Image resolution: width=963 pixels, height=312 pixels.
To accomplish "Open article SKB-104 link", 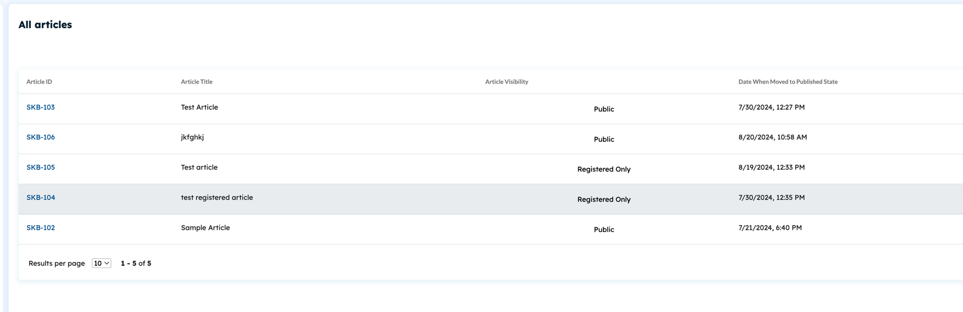I will 41,198.
